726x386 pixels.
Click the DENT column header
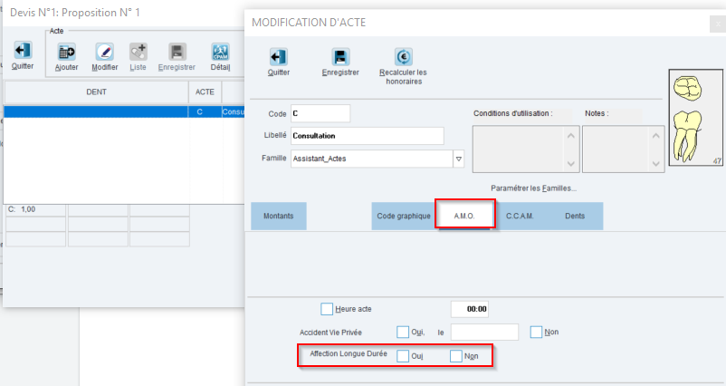(x=96, y=92)
